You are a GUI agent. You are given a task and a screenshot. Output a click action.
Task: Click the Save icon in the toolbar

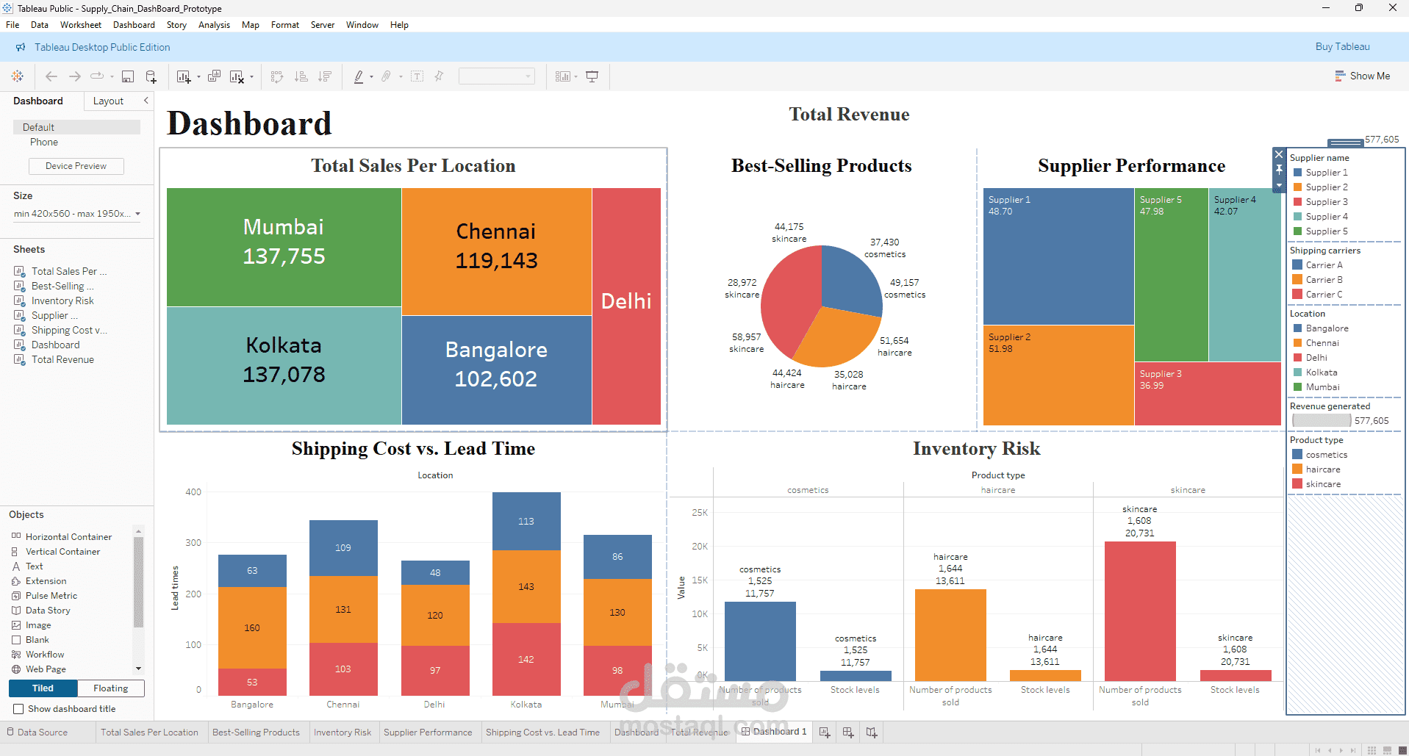[128, 76]
